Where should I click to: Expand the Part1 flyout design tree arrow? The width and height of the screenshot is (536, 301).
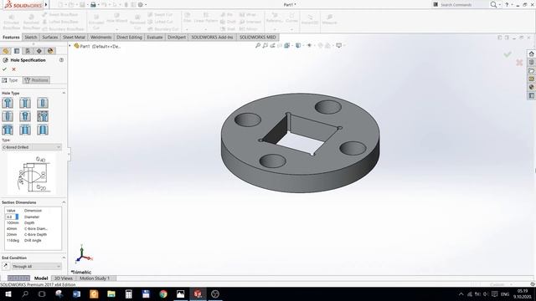tap(70, 46)
